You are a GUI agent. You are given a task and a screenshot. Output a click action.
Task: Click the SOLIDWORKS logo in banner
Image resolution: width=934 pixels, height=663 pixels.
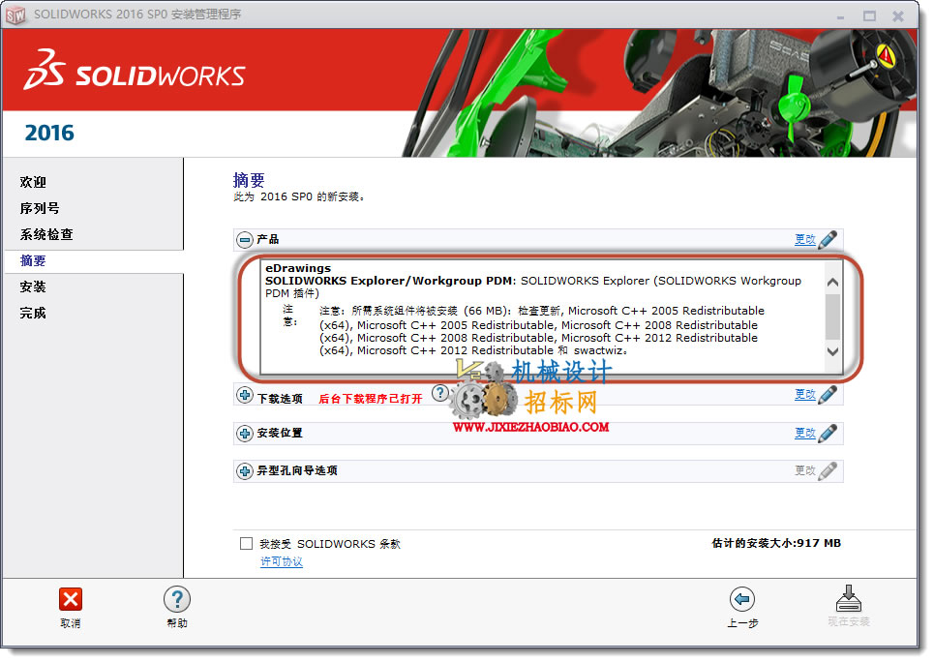click(134, 72)
